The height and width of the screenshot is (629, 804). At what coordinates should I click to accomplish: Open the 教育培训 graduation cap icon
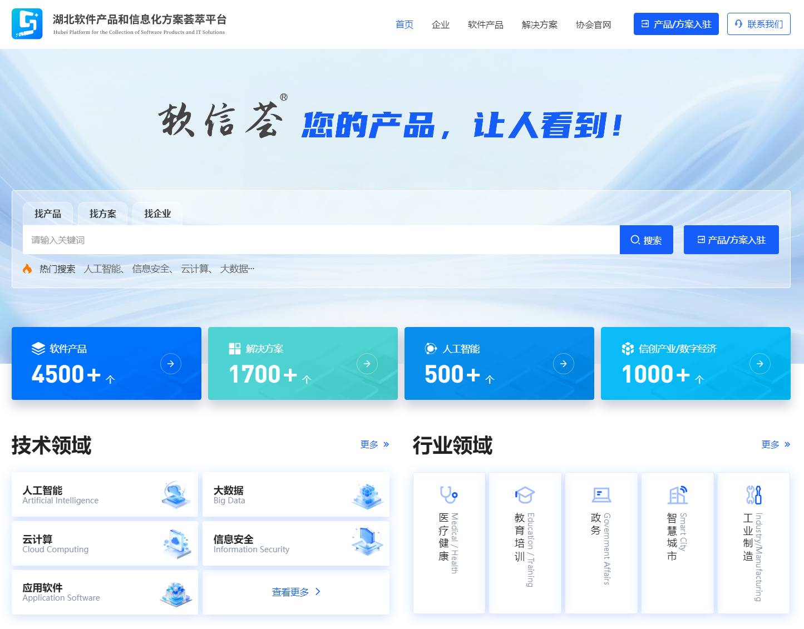(x=525, y=494)
